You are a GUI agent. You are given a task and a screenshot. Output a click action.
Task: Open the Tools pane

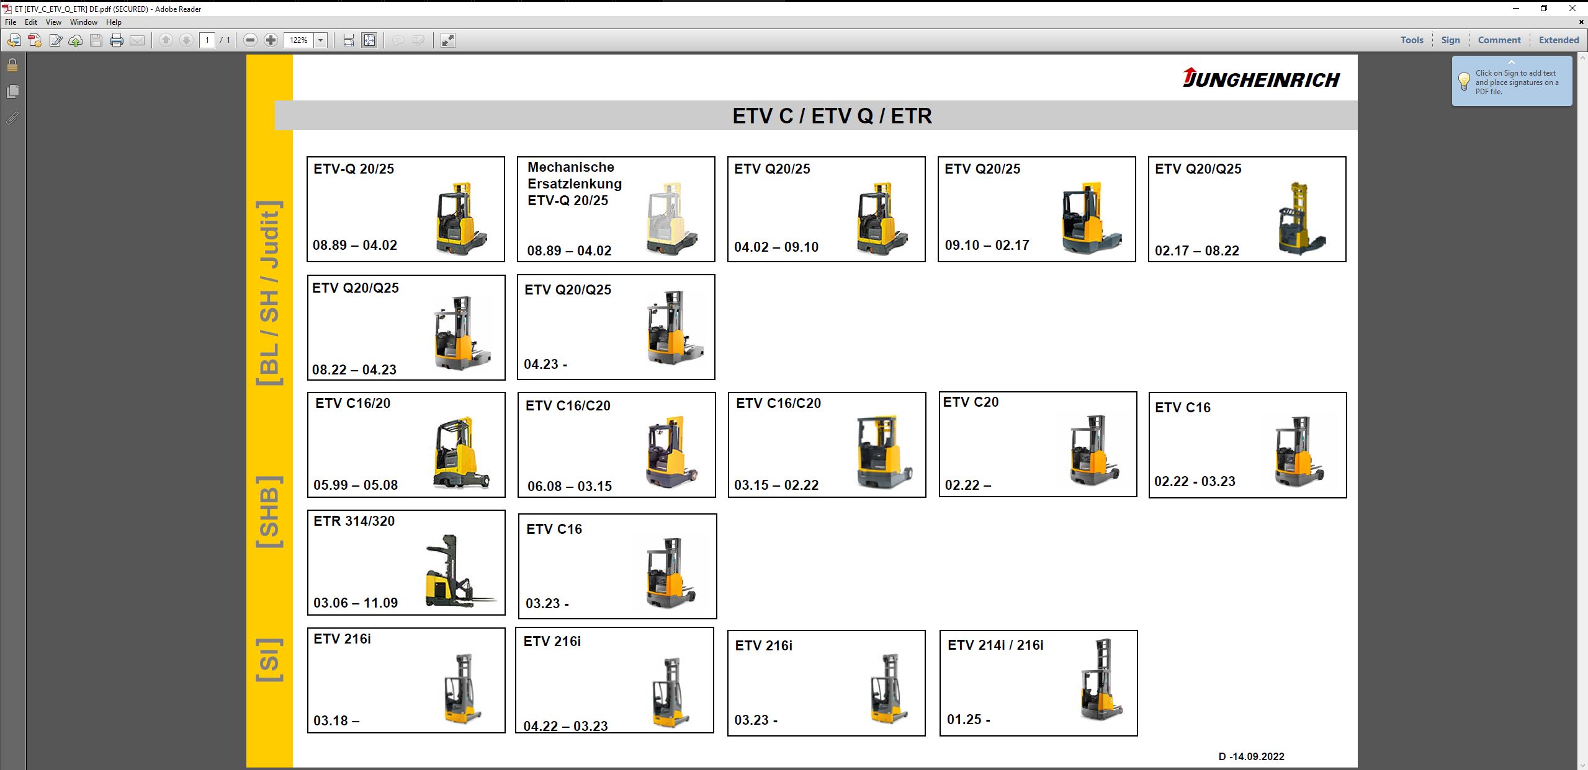(1411, 40)
